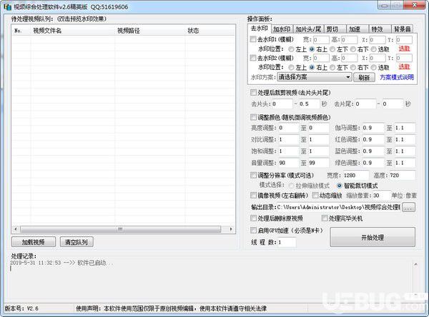Choose 选取 radio for watermark 1
This screenshot has height=317, width=429.
374,49
